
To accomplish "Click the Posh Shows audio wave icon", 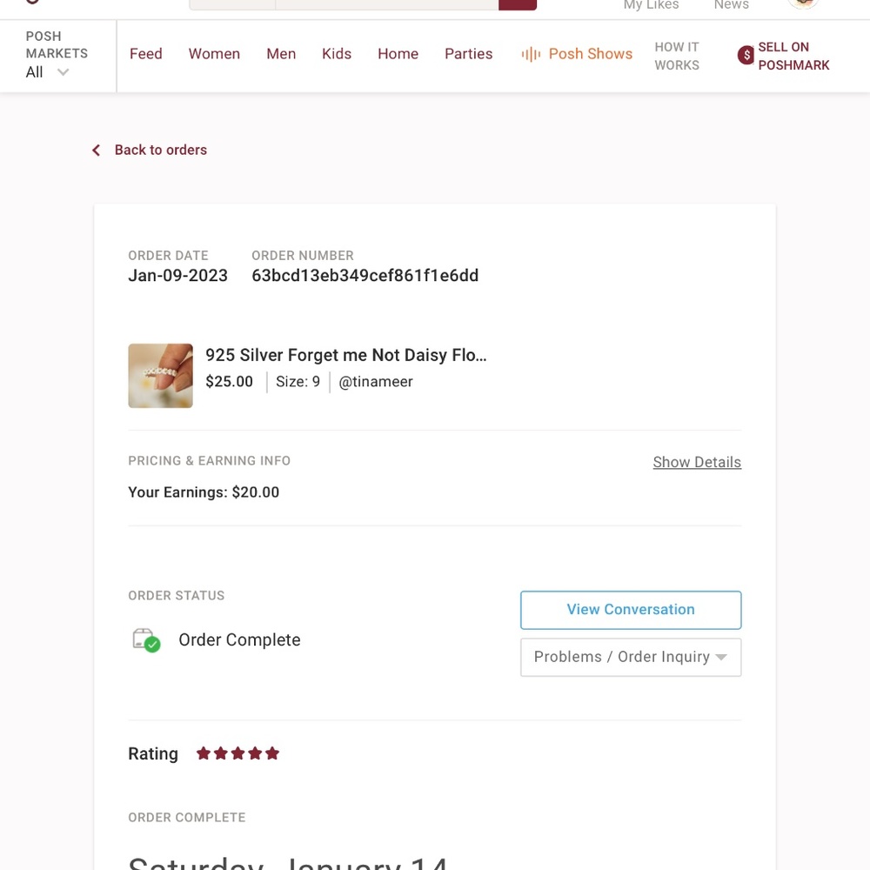I will click(x=531, y=54).
